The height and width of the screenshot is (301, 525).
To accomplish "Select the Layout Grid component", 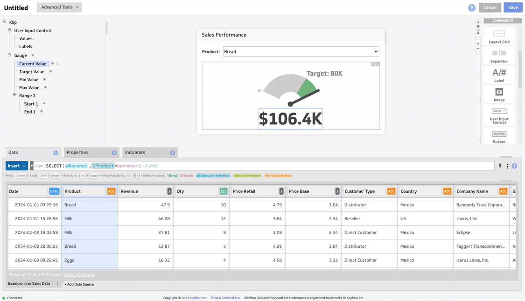I will tap(499, 36).
